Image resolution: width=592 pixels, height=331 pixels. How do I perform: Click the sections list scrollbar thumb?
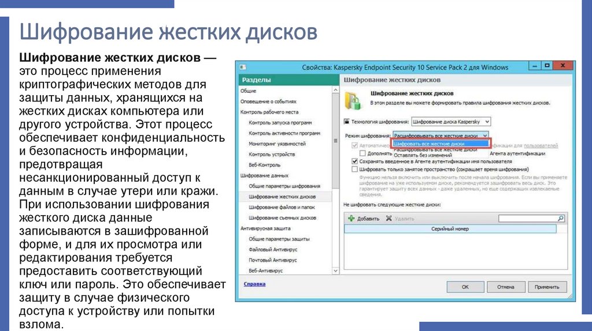pos(335,141)
